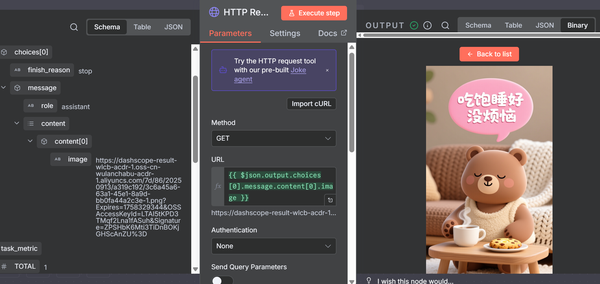Click the message object cube icon
The height and width of the screenshot is (284, 600).
click(x=17, y=88)
